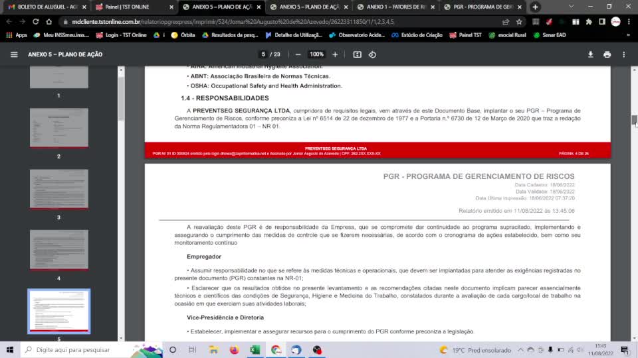Open Detalhe da Utilização bookmark
The width and height of the screenshot is (638, 358).
point(294,35)
